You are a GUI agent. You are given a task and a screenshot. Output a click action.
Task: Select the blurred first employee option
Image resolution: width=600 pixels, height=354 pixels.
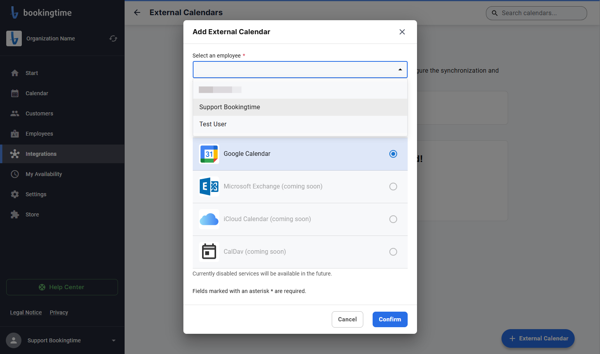pyautogui.click(x=300, y=90)
